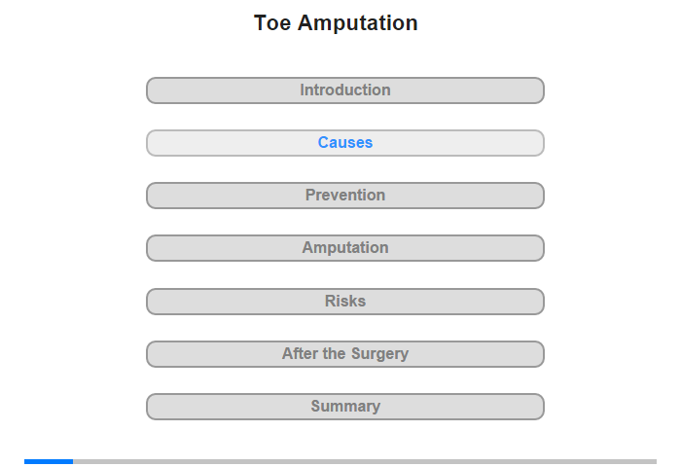Choose the blue Causes menu entry
The image size is (681, 467).
click(x=345, y=143)
